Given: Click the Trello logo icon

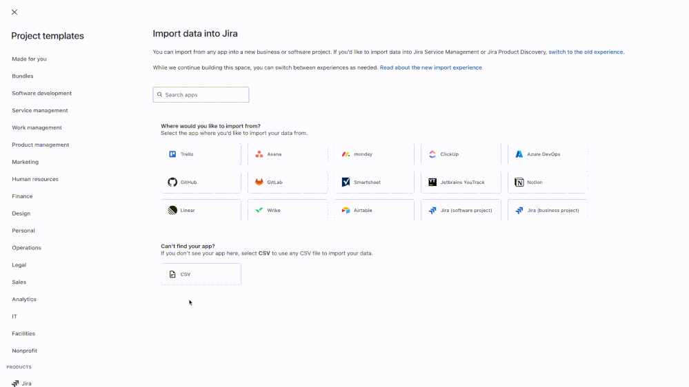Looking at the screenshot, I should [x=172, y=154].
